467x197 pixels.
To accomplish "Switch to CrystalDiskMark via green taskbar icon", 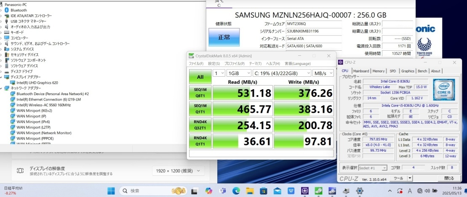I will 318,191.
